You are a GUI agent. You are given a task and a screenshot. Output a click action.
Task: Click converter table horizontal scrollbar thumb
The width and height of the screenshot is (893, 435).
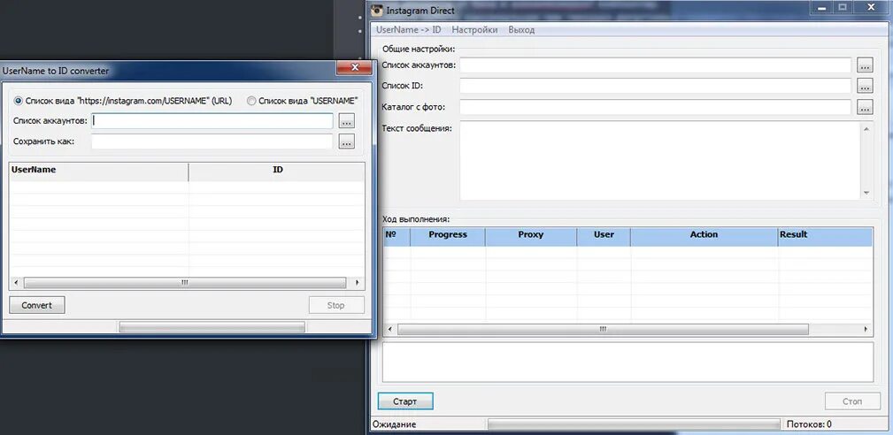click(x=184, y=283)
